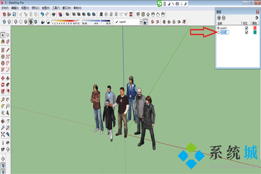This screenshot has height=174, width=261.
Task: Set the new second layer as active
Action: tap(218, 32)
